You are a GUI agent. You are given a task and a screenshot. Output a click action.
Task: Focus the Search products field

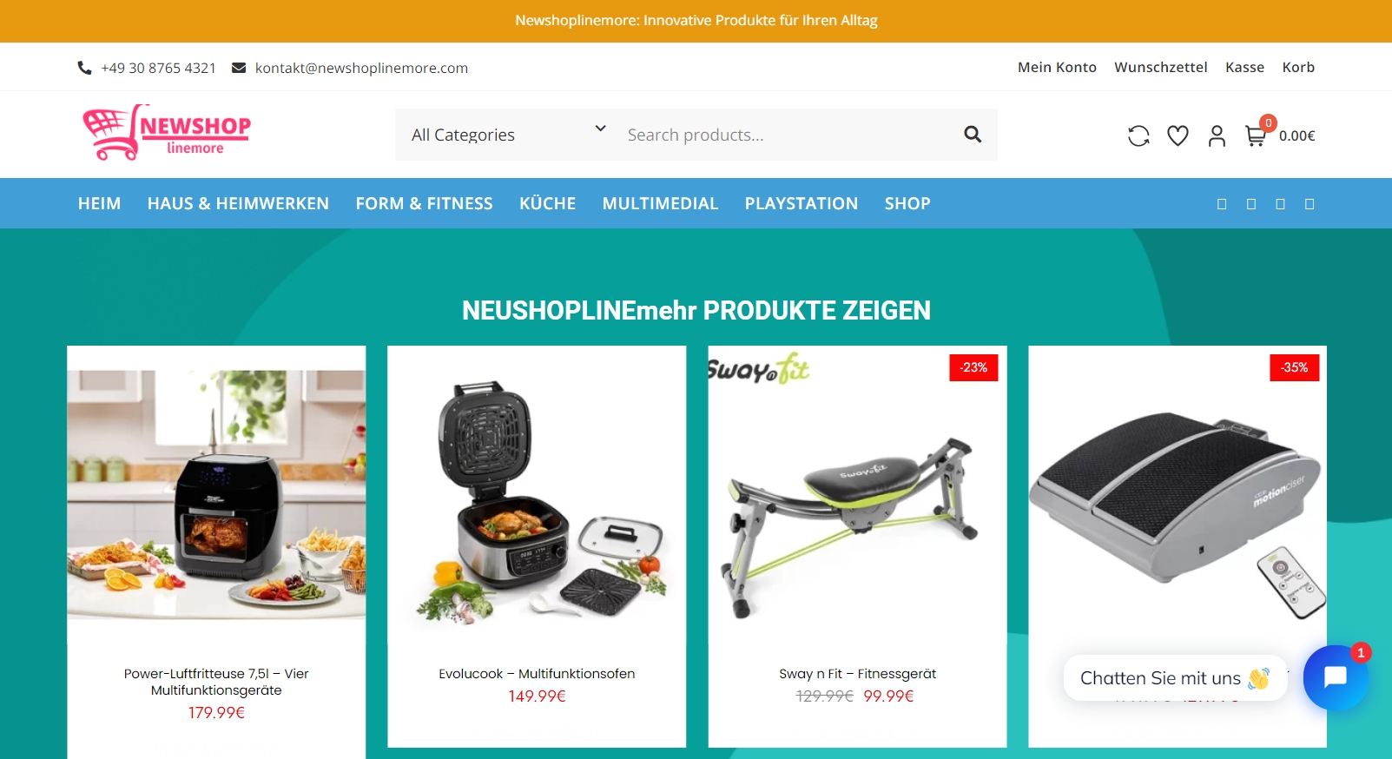point(786,135)
